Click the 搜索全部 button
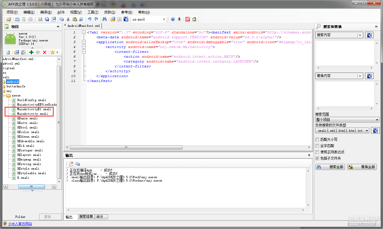Image resolution: width=383 pixels, height=229 pixels. coord(330,167)
